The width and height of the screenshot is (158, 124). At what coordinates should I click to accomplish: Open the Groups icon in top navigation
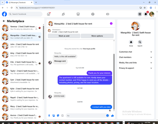tap(93, 14)
